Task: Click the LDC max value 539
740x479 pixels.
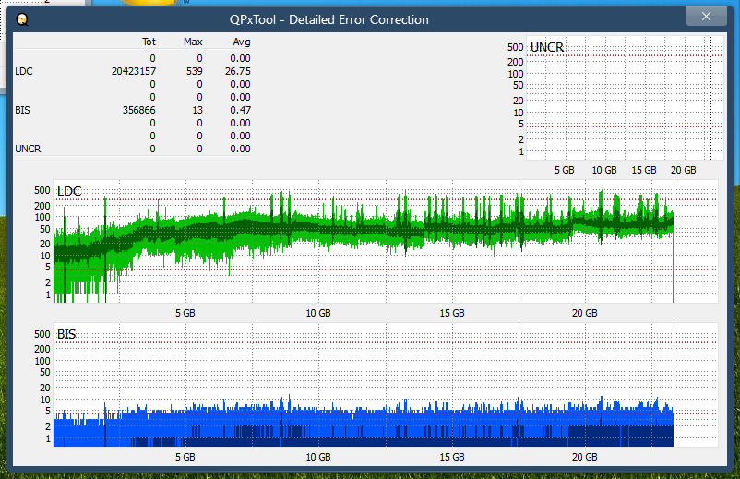Action: coord(194,71)
